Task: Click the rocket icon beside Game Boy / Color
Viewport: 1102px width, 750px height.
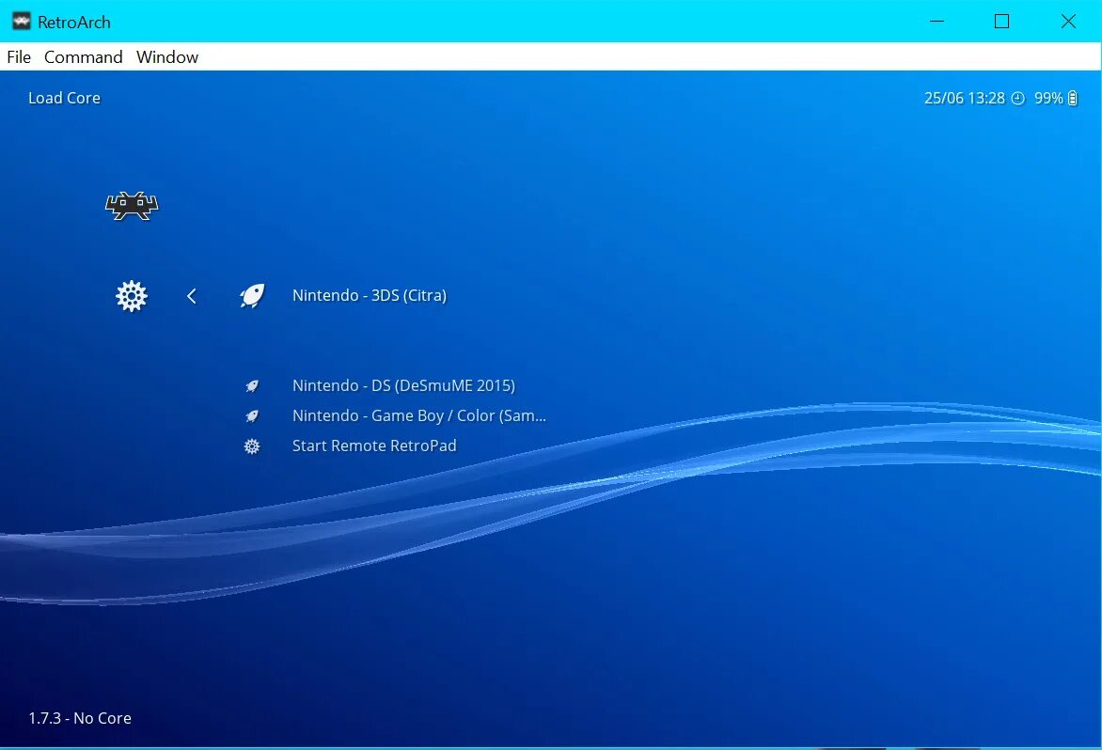Action: click(x=252, y=415)
